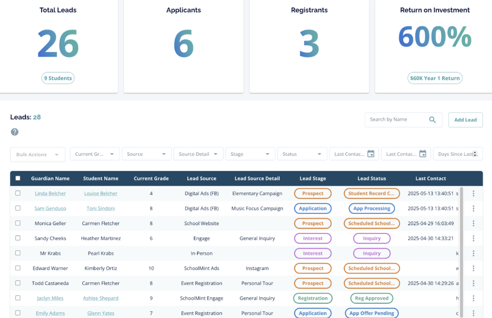Open the kebab menu for Jaclyn Miles' row
Screen dimensions: 492x318
[x=473, y=298]
